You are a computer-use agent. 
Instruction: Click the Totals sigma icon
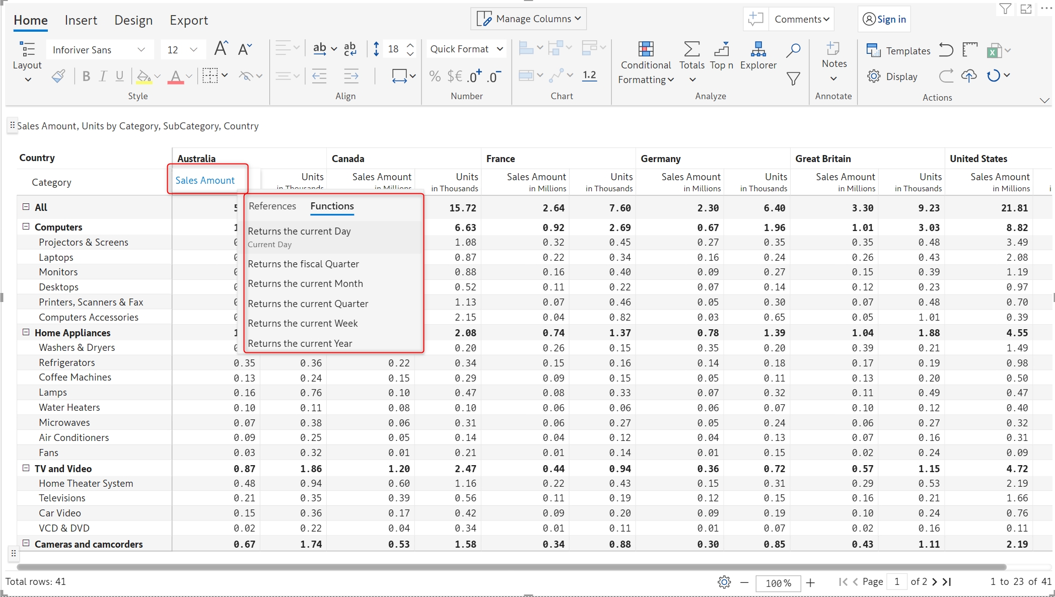(691, 49)
